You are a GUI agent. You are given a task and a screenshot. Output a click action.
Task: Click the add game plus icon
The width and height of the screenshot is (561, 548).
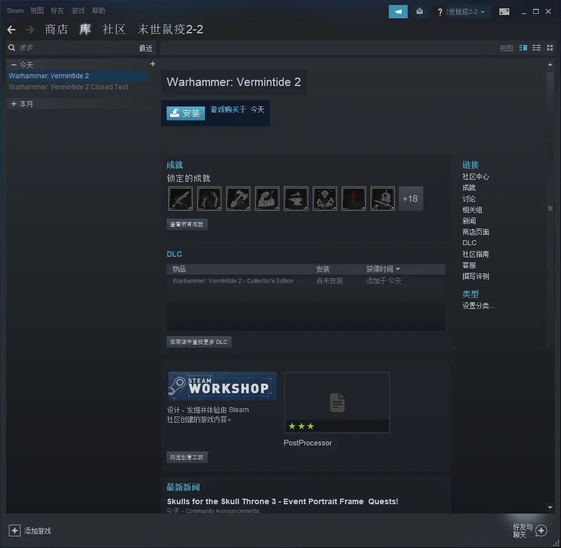(x=14, y=530)
